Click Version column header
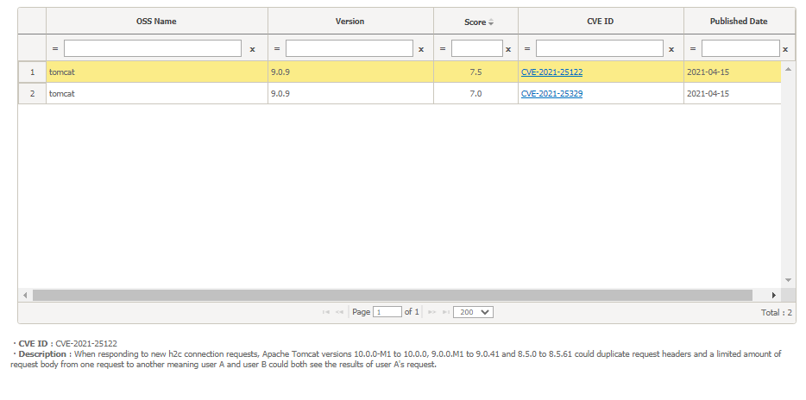Image resolution: width=806 pixels, height=400 pixels. pyautogui.click(x=350, y=22)
